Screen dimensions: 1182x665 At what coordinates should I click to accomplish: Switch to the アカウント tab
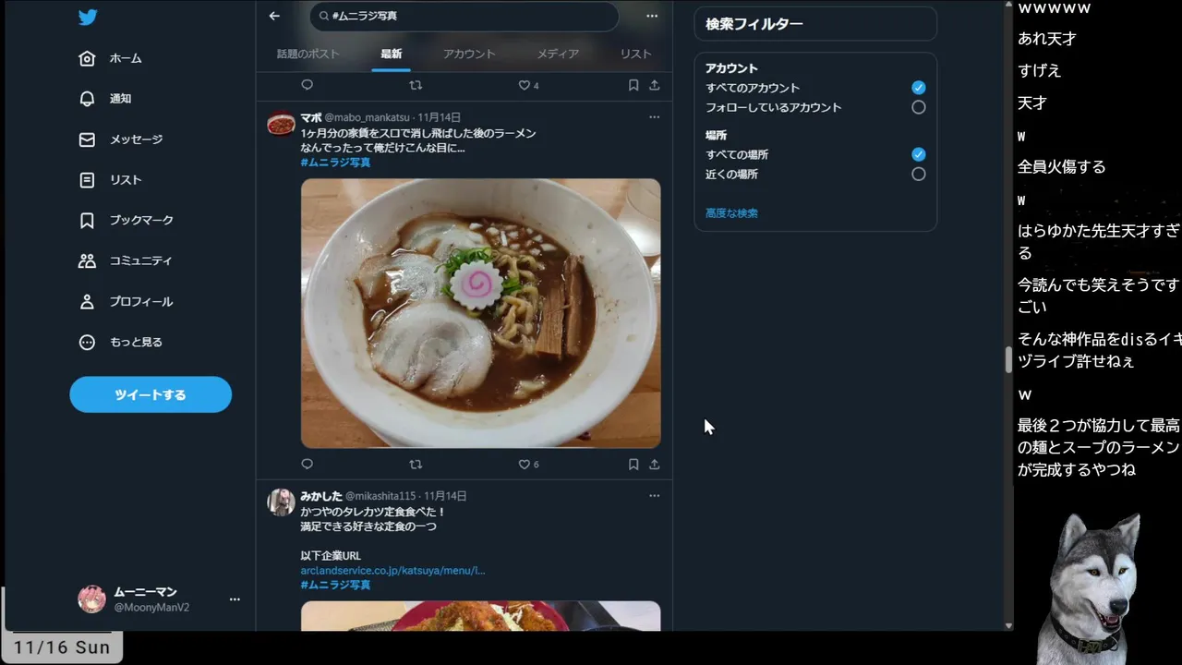click(x=469, y=54)
